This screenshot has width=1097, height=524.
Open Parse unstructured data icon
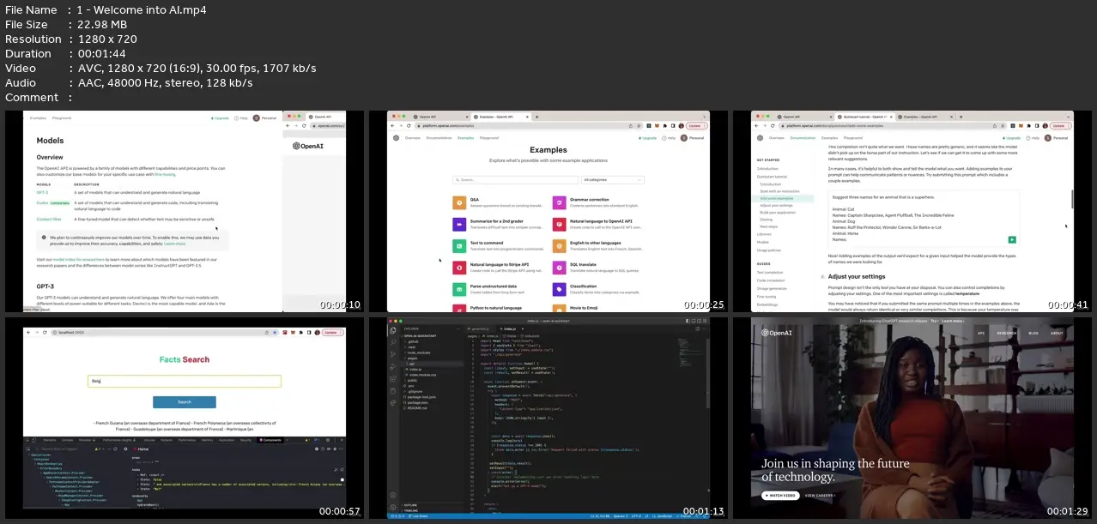pos(458,289)
